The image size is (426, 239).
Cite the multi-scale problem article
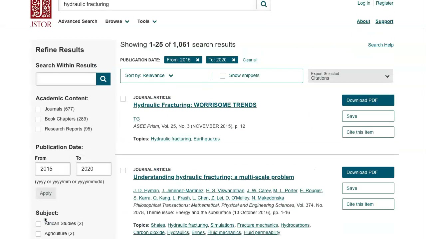click(x=368, y=204)
